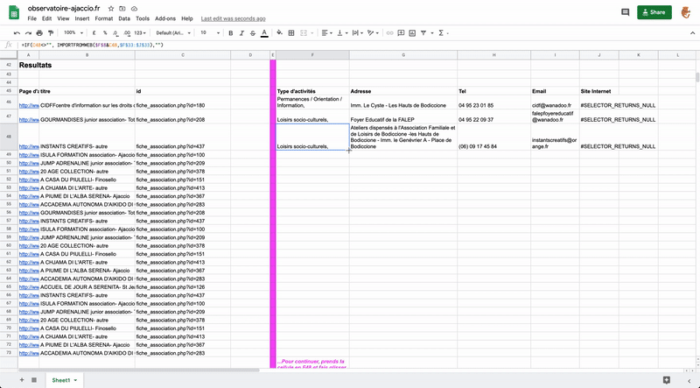Star the document observatoire-ajaccio.fr

click(x=111, y=9)
